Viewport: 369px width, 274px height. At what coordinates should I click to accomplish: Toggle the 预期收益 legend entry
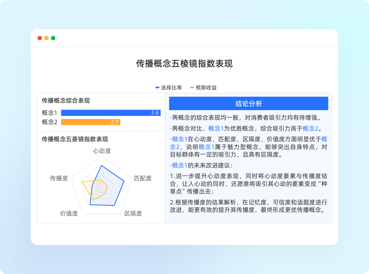203,88
